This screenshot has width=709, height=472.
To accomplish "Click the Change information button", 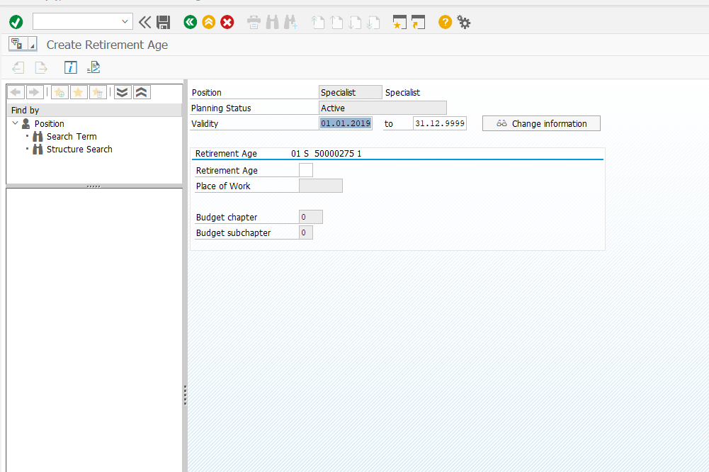I will pyautogui.click(x=541, y=123).
